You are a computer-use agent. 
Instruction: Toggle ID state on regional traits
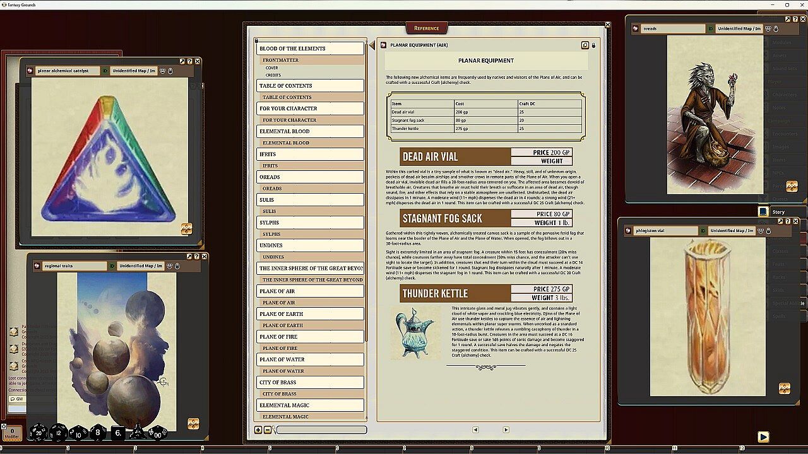click(x=112, y=266)
